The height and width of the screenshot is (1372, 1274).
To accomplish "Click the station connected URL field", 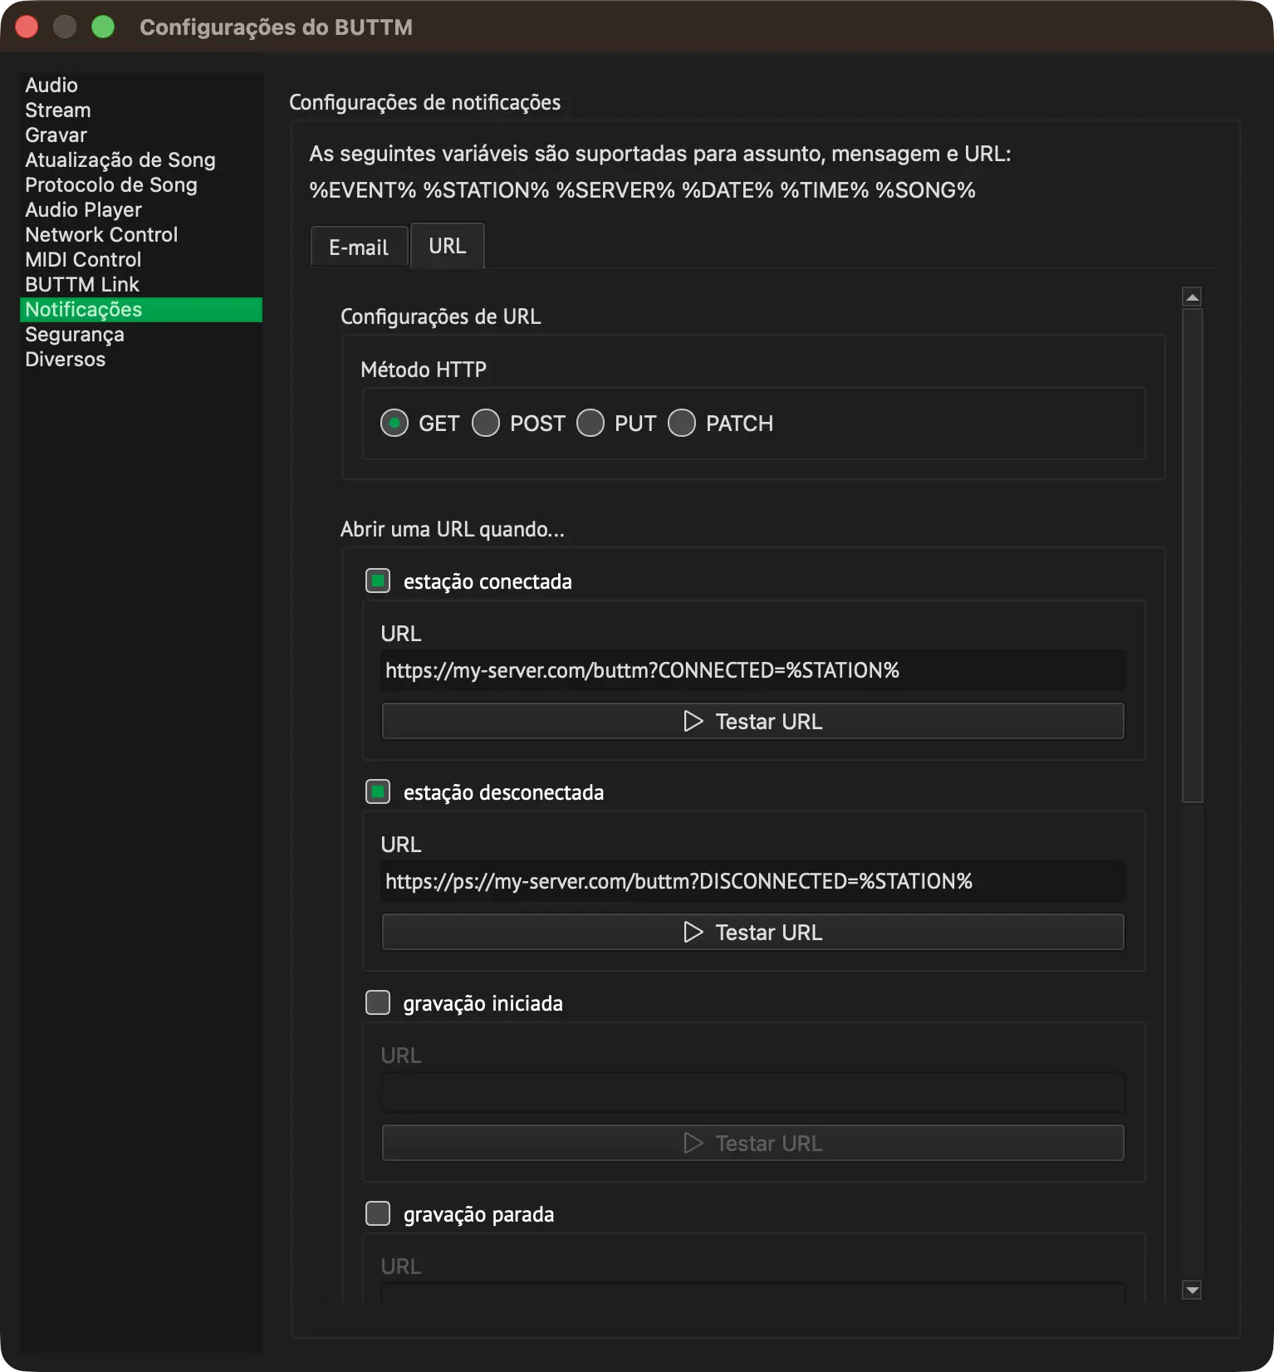I will coord(752,670).
